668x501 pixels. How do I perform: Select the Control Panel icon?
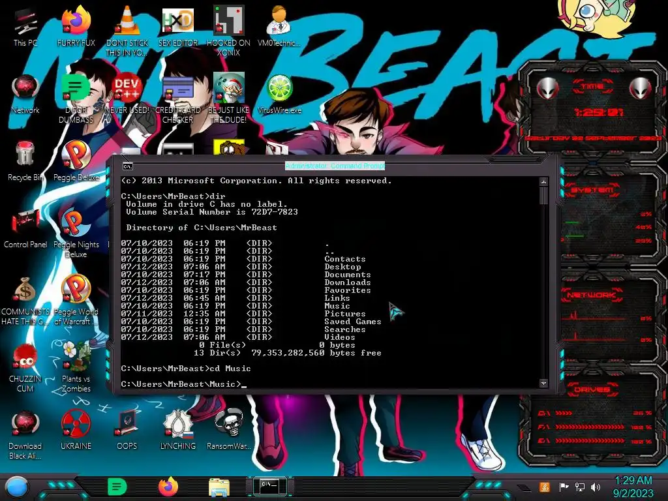25,229
